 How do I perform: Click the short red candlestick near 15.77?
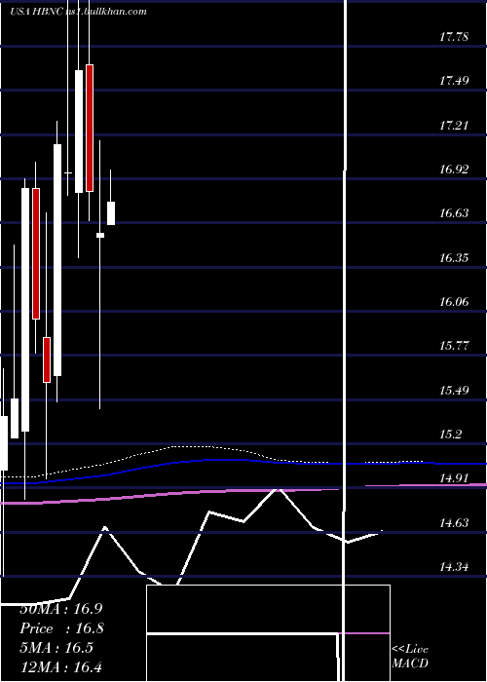coord(47,360)
